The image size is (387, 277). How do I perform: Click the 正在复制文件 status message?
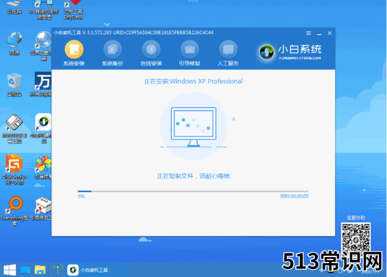tap(194, 176)
